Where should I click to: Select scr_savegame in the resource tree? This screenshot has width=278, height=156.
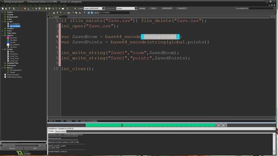[15, 26]
